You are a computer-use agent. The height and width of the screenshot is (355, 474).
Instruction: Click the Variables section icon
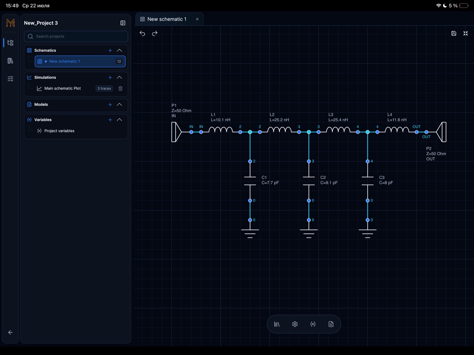(29, 120)
